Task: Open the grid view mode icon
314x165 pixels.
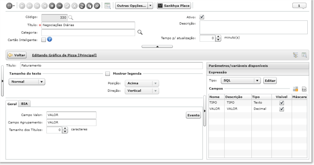Action: [9, 6]
